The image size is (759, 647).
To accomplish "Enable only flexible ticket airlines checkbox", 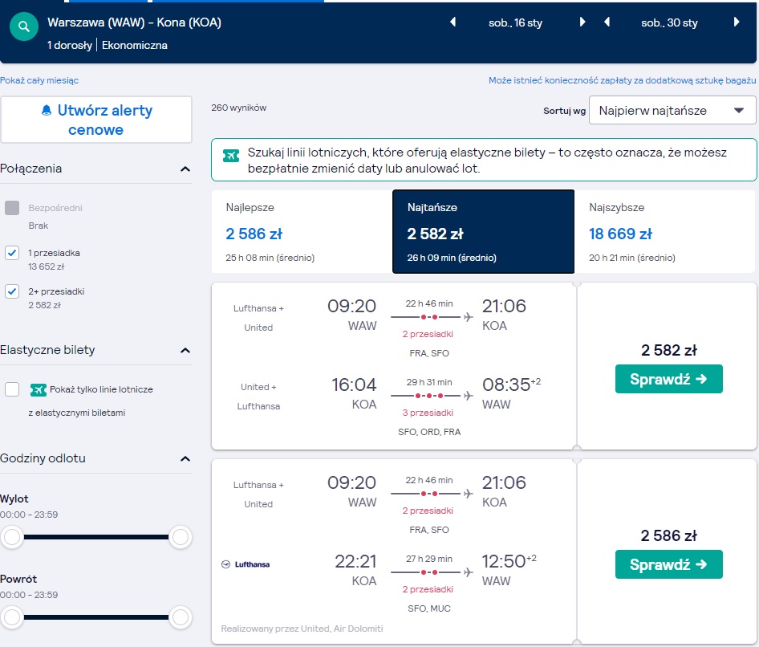I will click(x=12, y=389).
